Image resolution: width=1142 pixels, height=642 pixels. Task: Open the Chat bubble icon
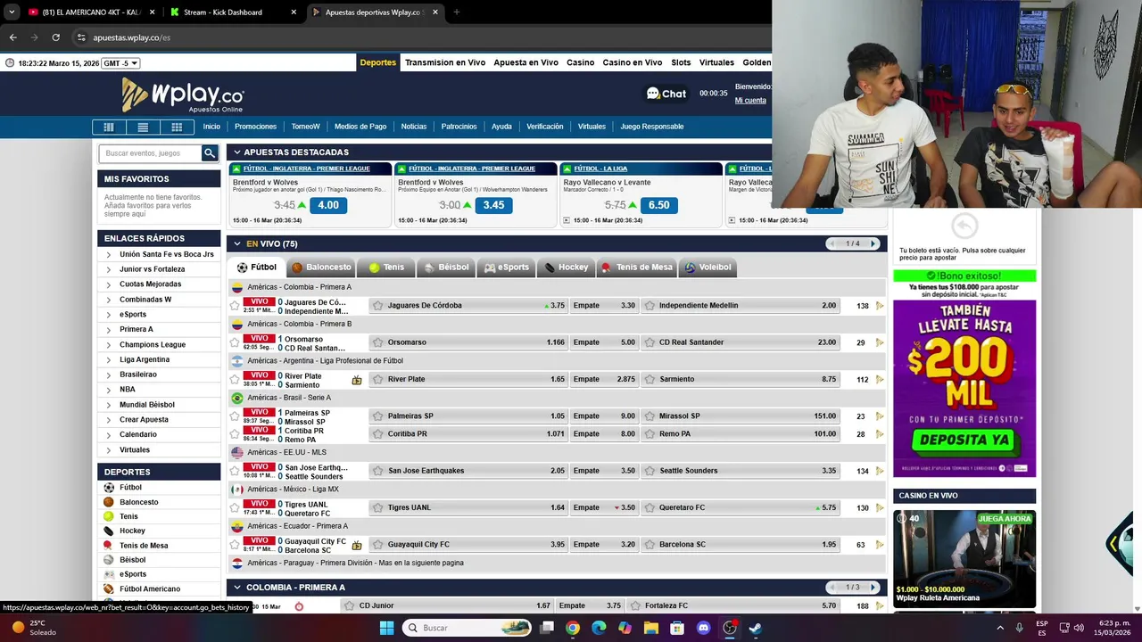click(x=653, y=94)
